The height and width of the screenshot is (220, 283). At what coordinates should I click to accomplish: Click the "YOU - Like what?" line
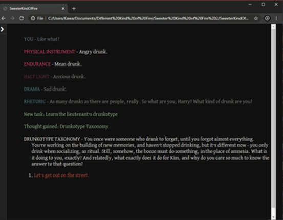point(41,39)
